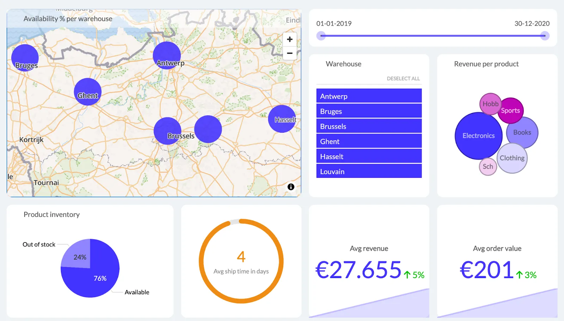The height and width of the screenshot is (321, 564).
Task: Click the start date 01-01-2019
Action: pos(334,24)
